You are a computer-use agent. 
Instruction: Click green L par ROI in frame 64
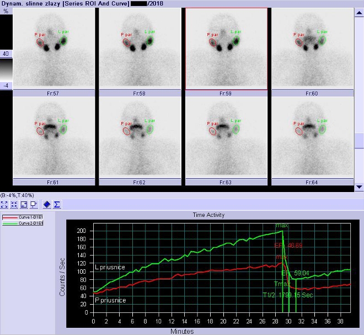tap(322, 129)
